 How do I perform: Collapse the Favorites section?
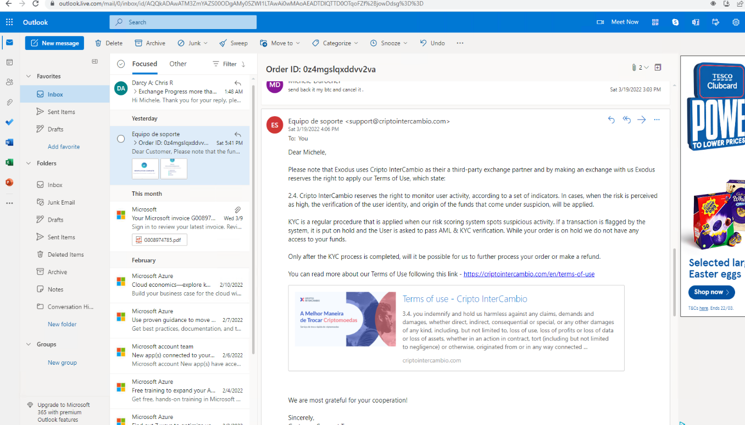(29, 76)
